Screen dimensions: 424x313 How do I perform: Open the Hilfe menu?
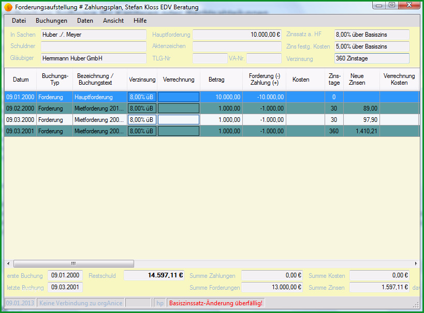tap(140, 21)
